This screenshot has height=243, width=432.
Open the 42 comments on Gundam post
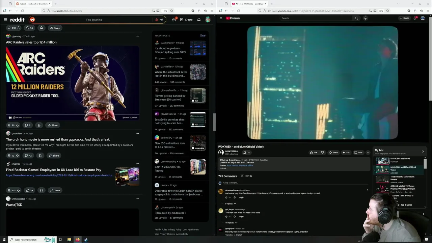tap(28, 156)
